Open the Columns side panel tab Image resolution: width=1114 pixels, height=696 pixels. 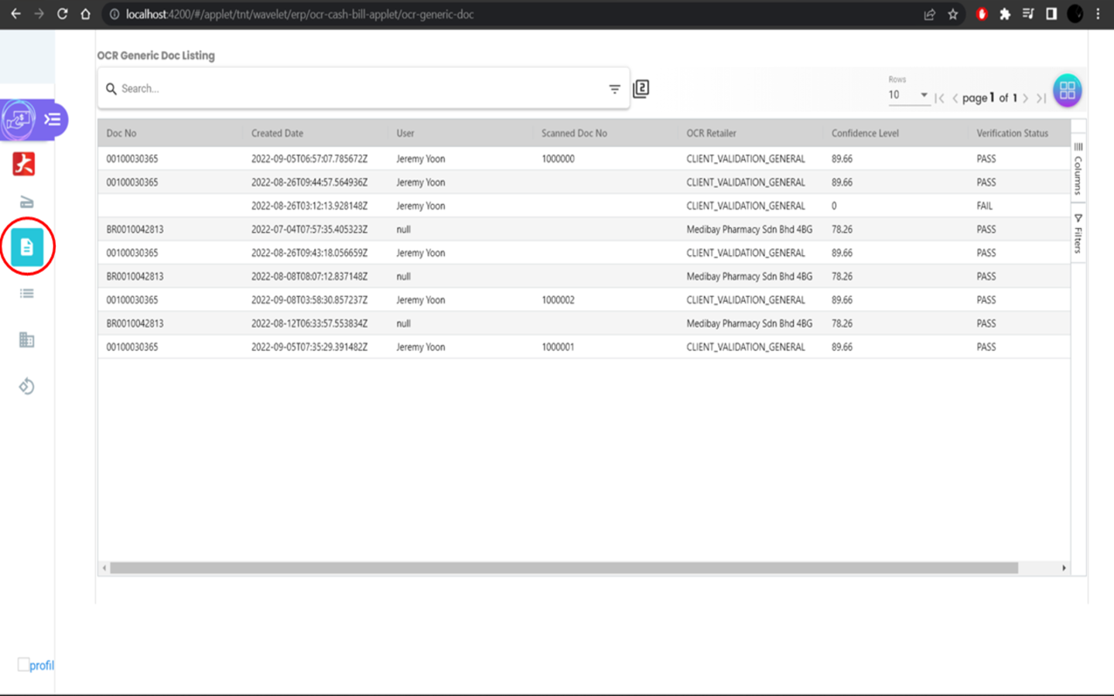tap(1078, 170)
